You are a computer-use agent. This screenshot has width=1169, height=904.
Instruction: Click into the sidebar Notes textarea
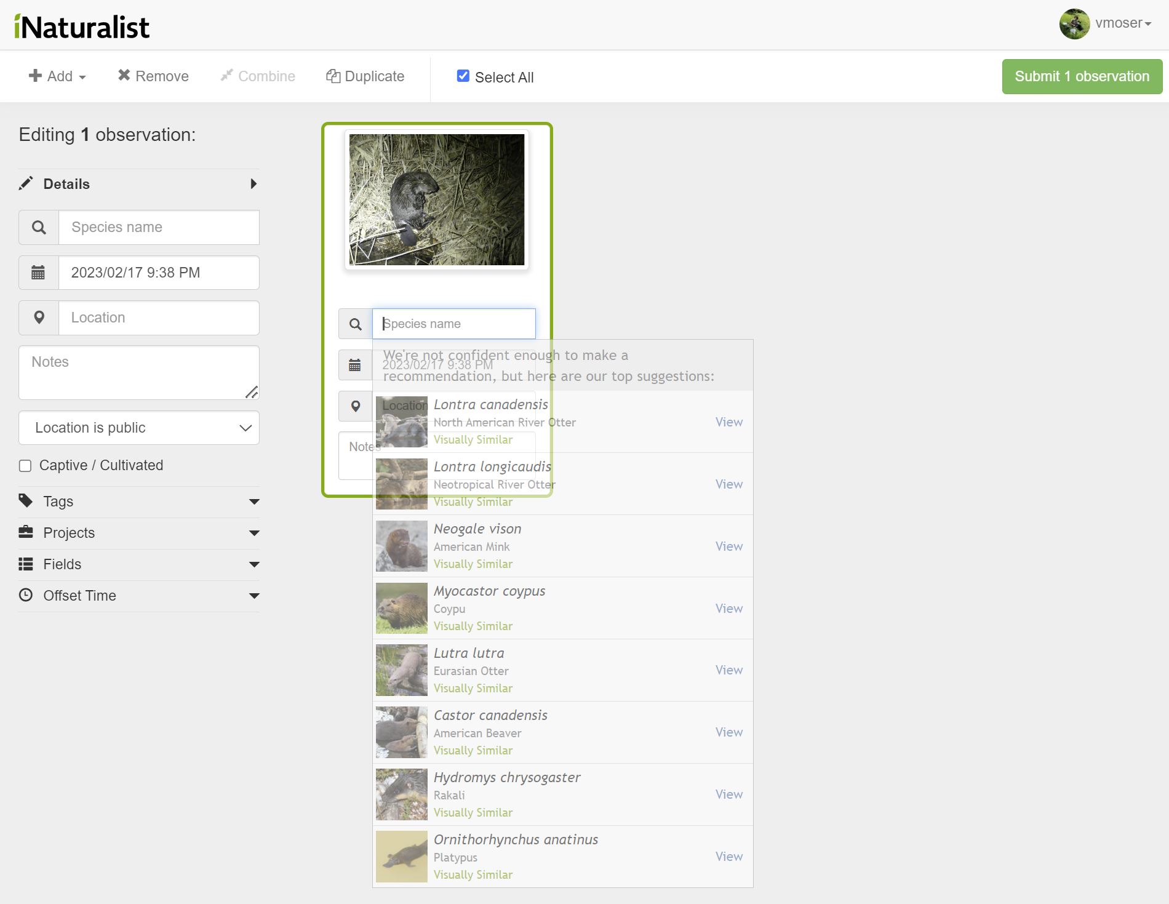pos(139,372)
